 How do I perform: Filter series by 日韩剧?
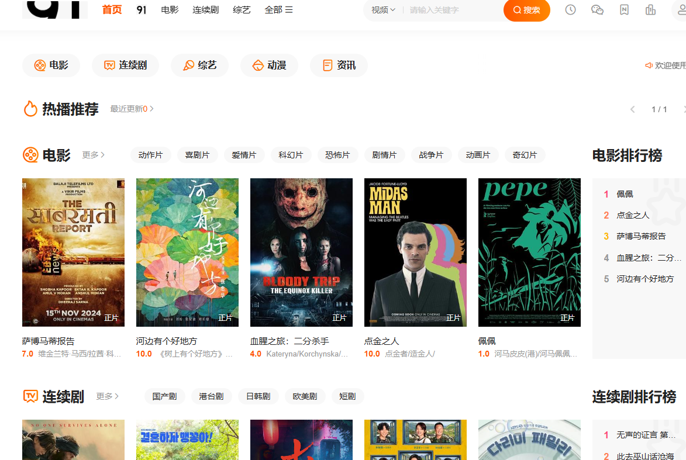tap(258, 397)
